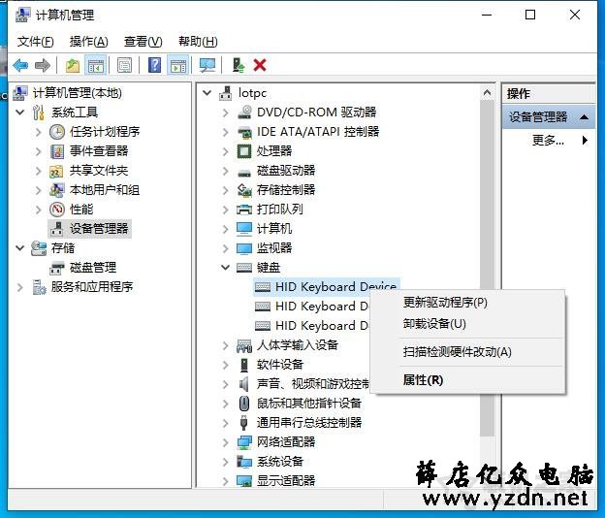Image resolution: width=605 pixels, height=518 pixels.
Task: Click the Back arrow toolbar icon
Action: click(x=20, y=65)
